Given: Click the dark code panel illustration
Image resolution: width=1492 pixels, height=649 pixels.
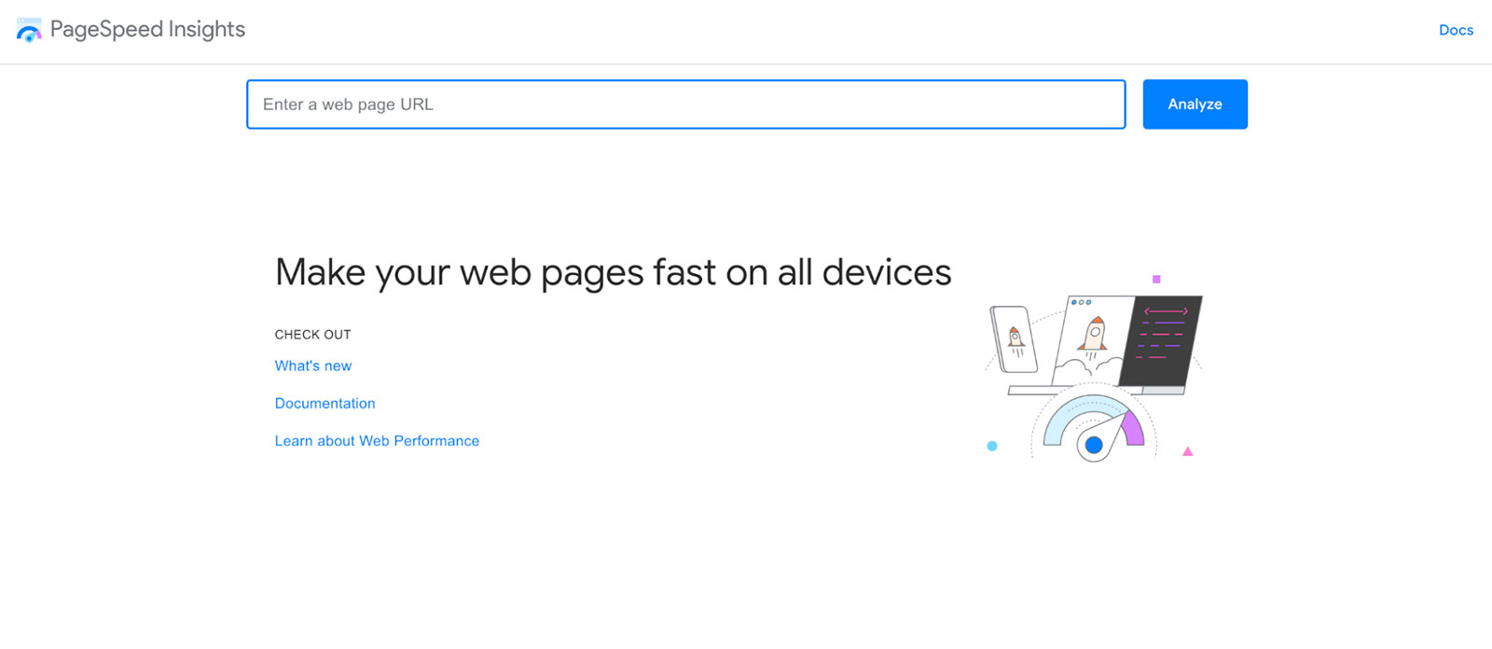Looking at the screenshot, I should point(1161,340).
